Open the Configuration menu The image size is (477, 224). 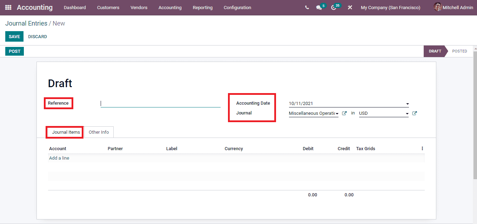pos(237,7)
